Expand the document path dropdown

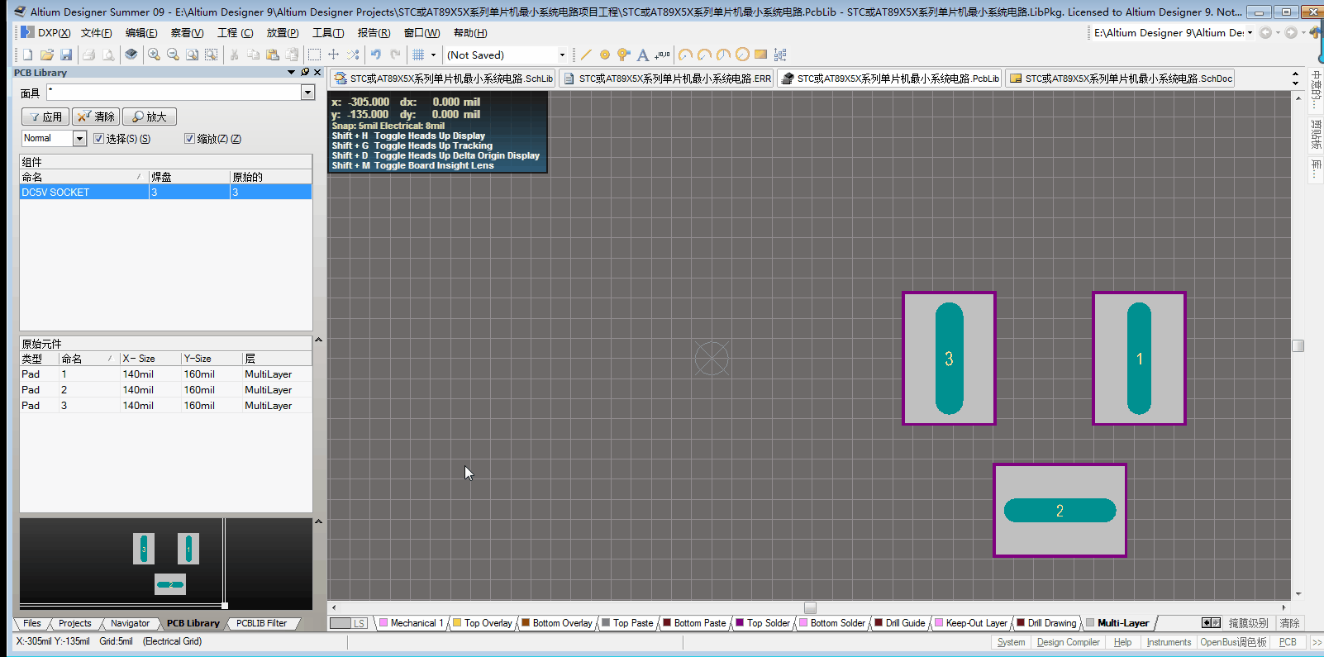point(1250,33)
